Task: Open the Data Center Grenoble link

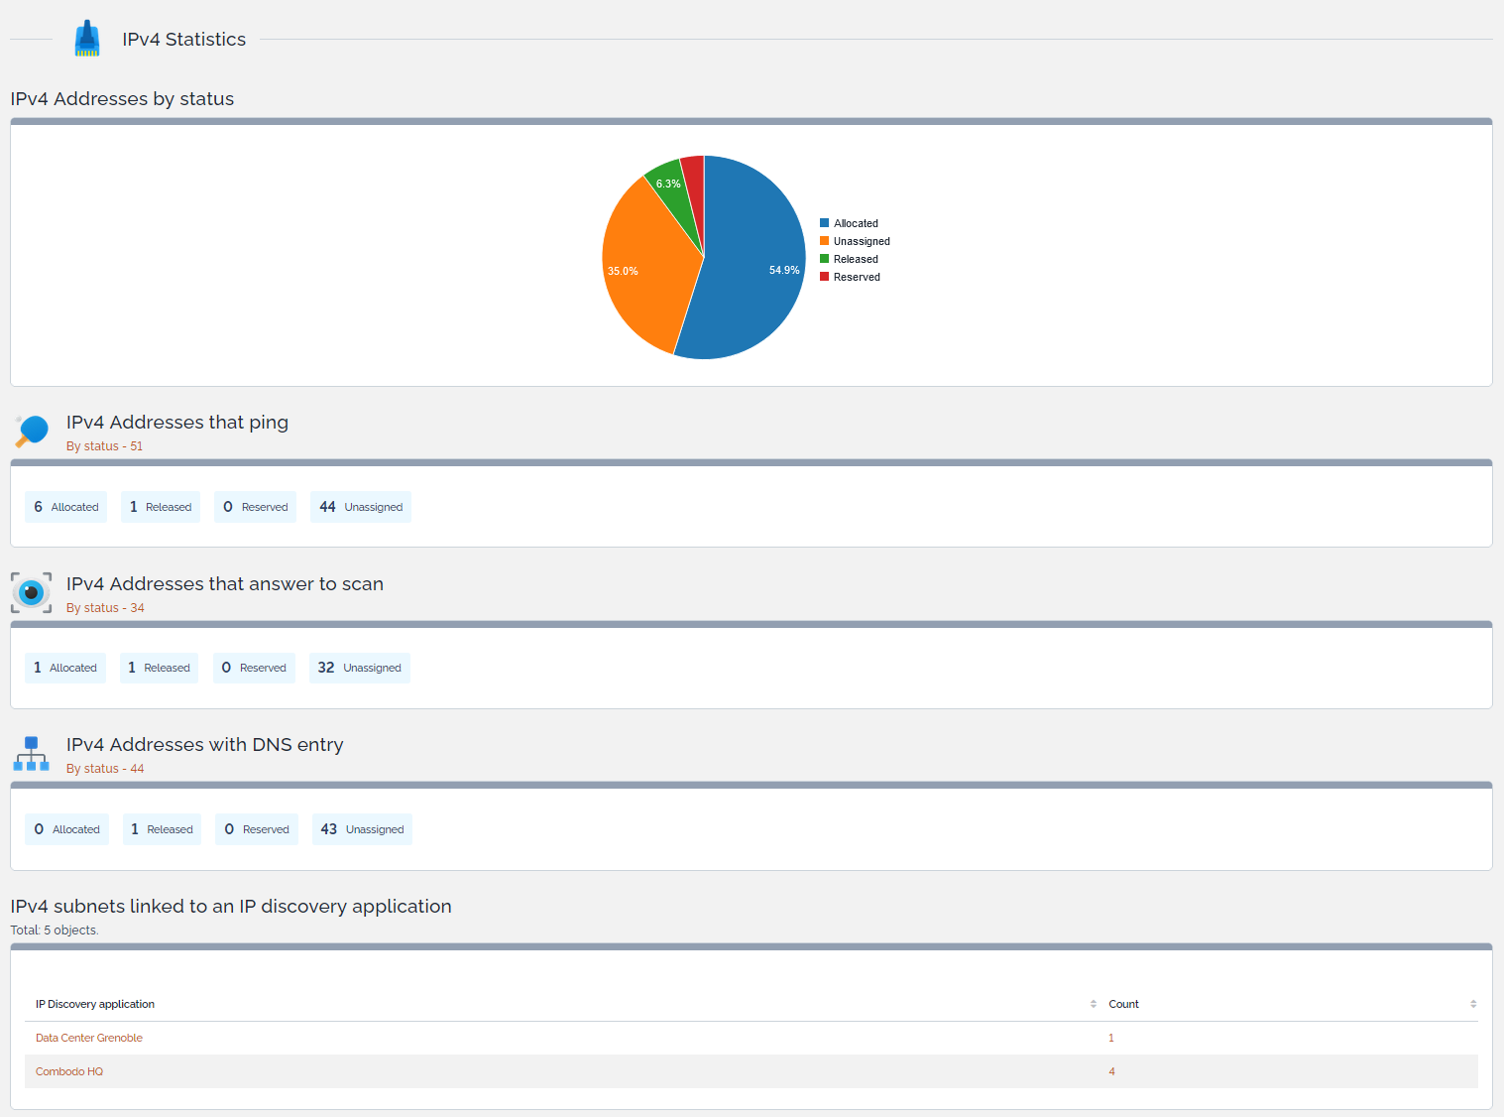Action: [89, 1038]
